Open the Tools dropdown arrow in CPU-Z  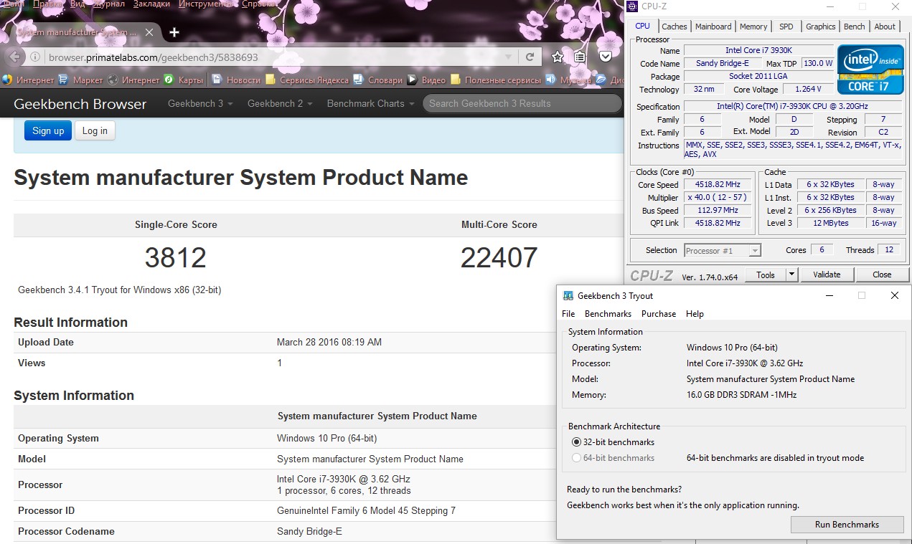pos(791,275)
